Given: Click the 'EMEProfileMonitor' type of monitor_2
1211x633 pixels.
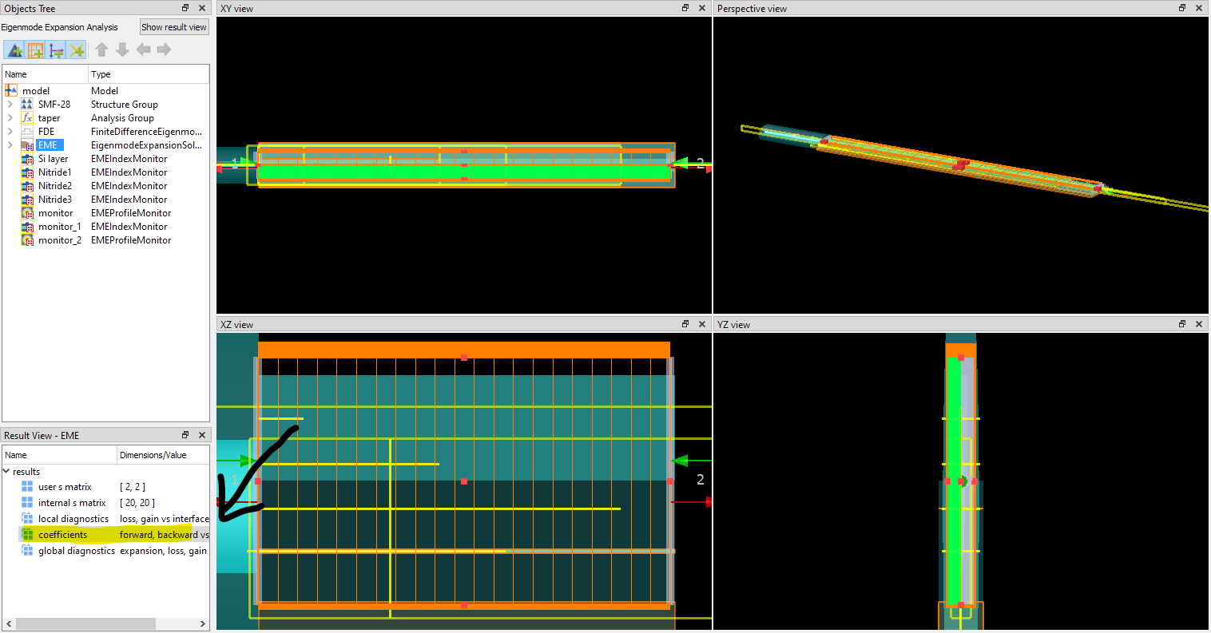Looking at the screenshot, I should 131,240.
